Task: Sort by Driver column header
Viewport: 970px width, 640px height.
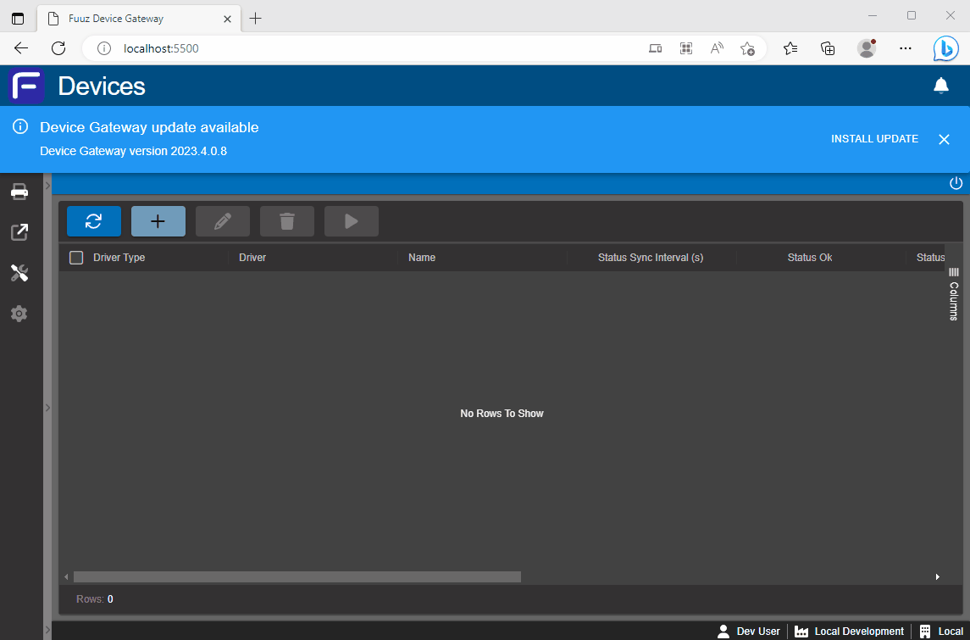Action: (x=252, y=258)
